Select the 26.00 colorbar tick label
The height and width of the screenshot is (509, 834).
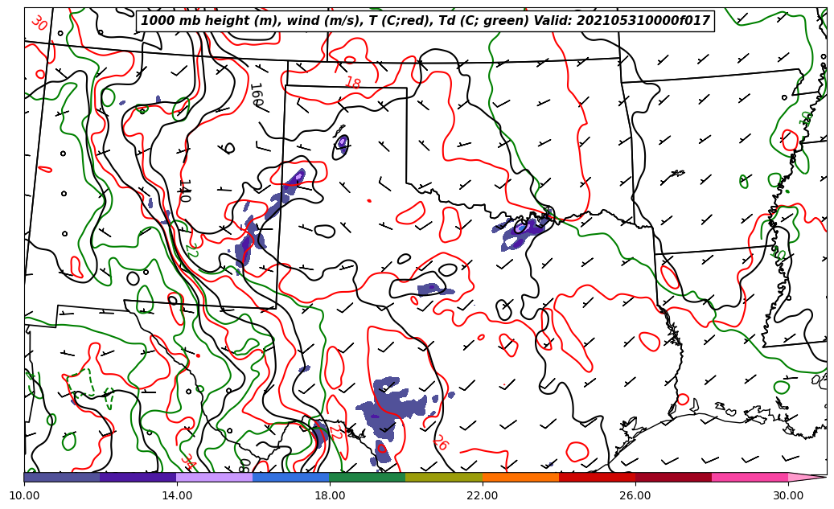click(x=635, y=495)
